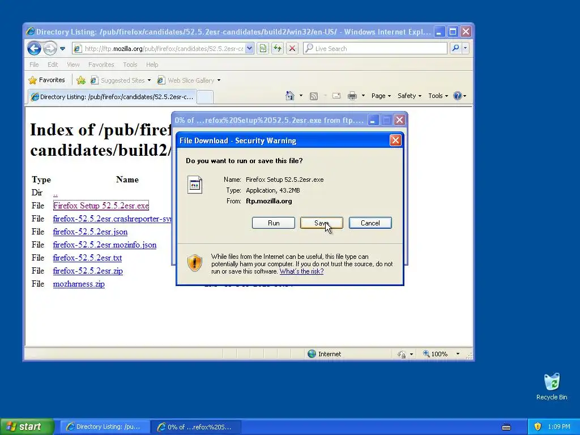This screenshot has width=580, height=435.
Task: Click the New Tab button
Action: [x=205, y=97]
